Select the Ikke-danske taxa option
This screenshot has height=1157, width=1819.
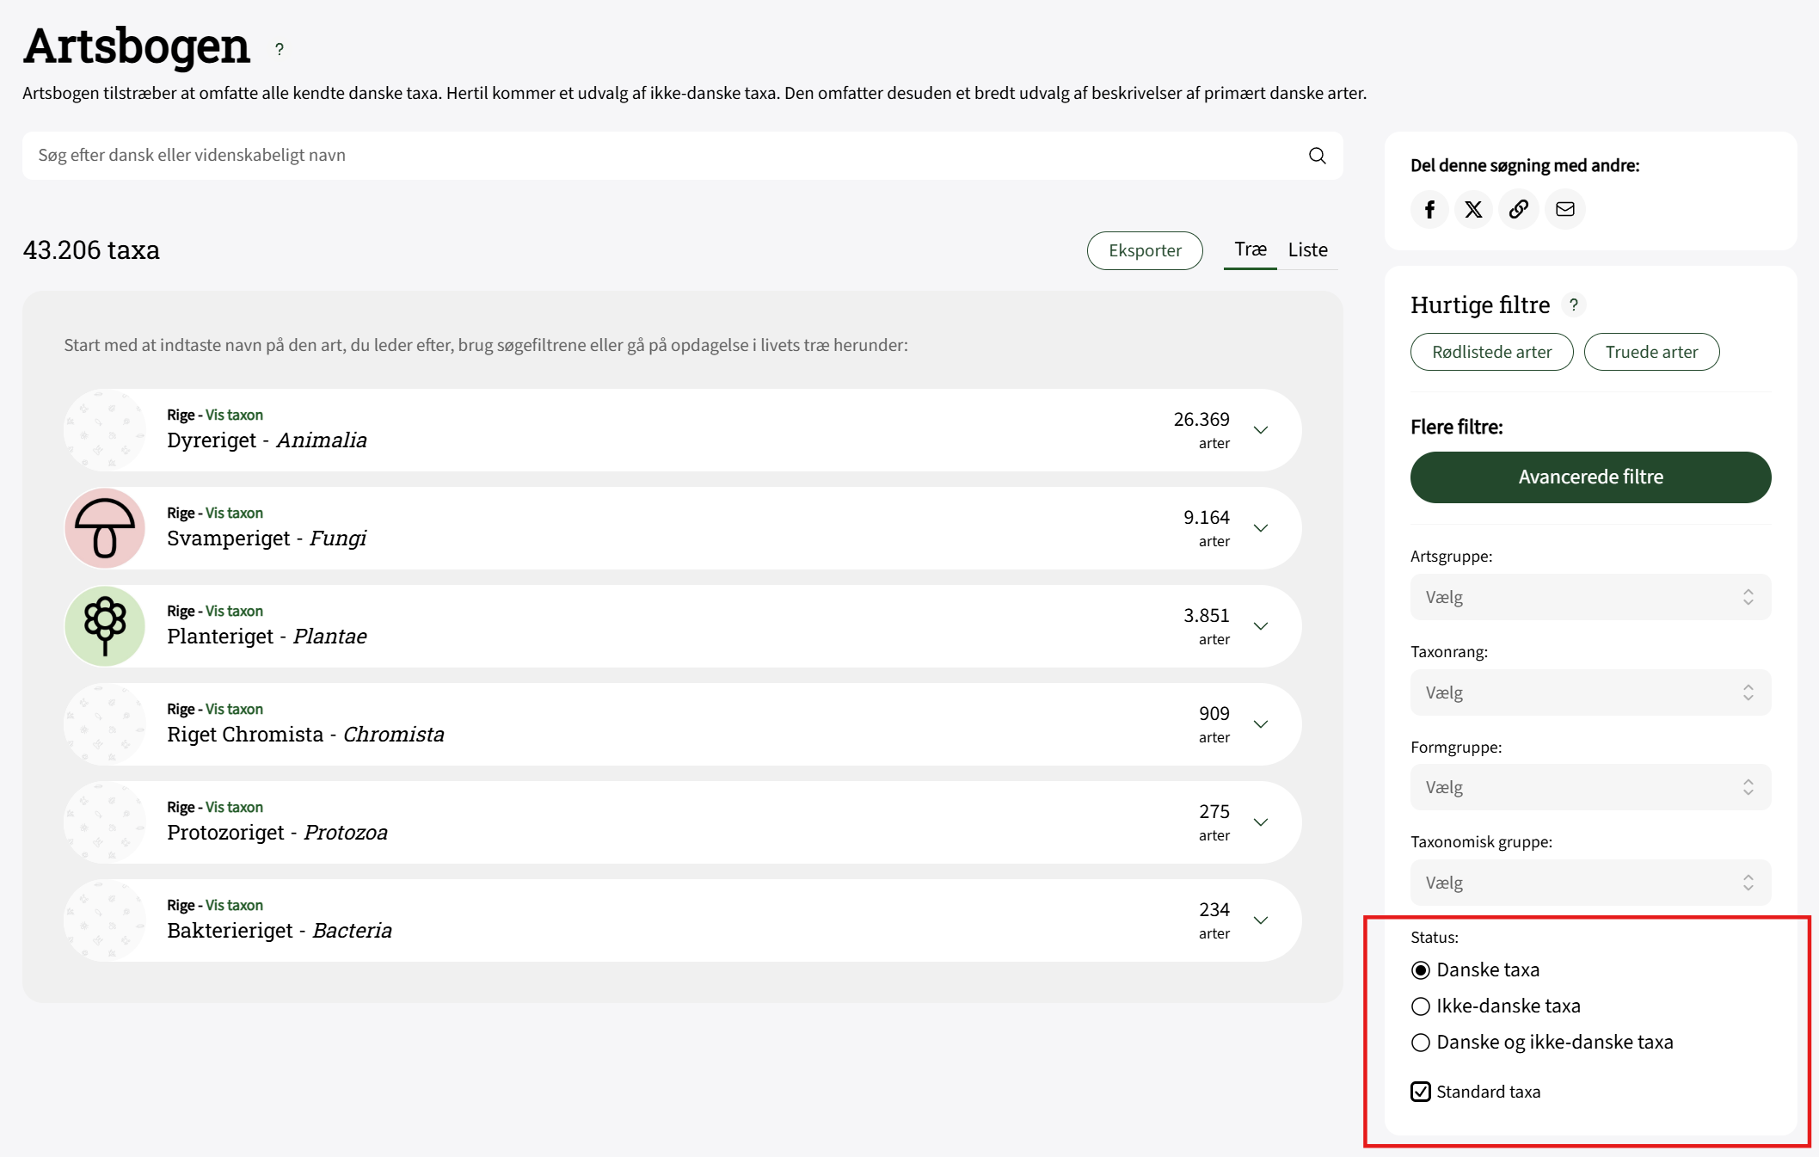1421,1006
